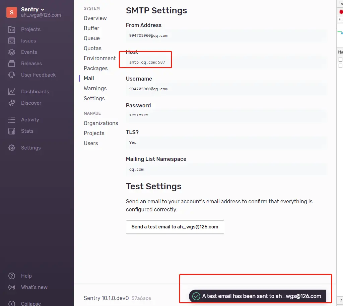Open What's new in the sidebar

point(34,287)
